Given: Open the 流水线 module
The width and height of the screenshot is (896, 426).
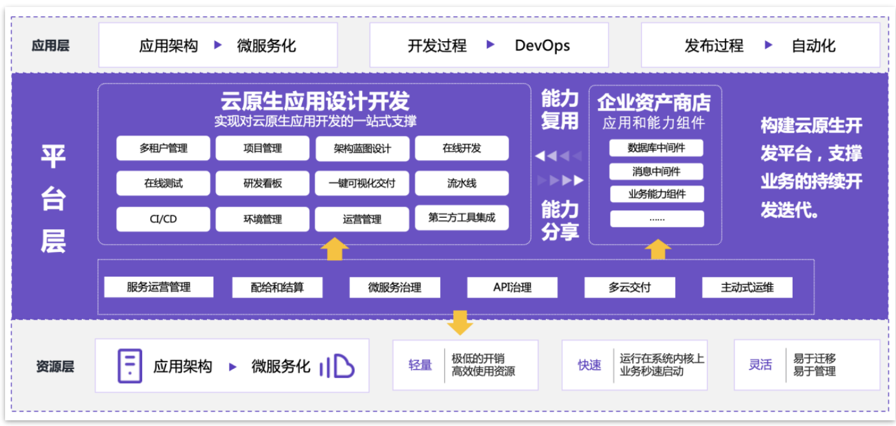Looking at the screenshot, I should click(x=462, y=184).
